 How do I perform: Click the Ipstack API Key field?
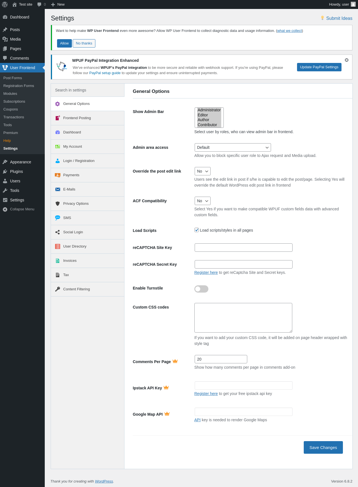[243, 385]
